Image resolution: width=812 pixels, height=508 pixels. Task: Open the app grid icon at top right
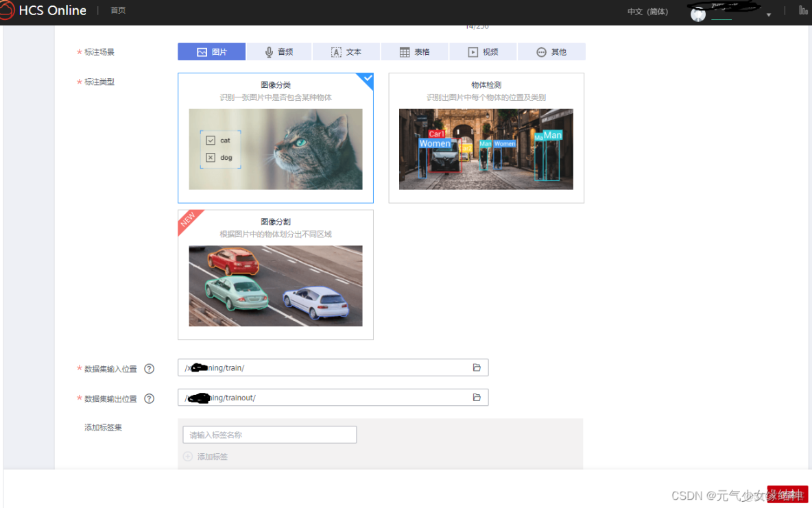[803, 11]
